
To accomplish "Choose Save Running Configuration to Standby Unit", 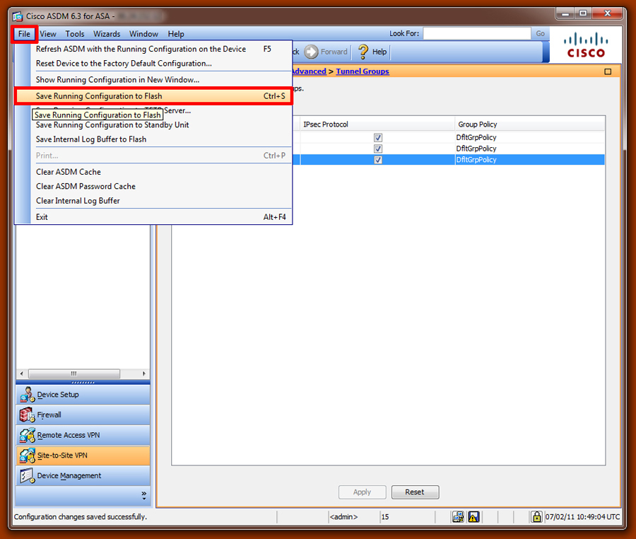I will [153, 125].
